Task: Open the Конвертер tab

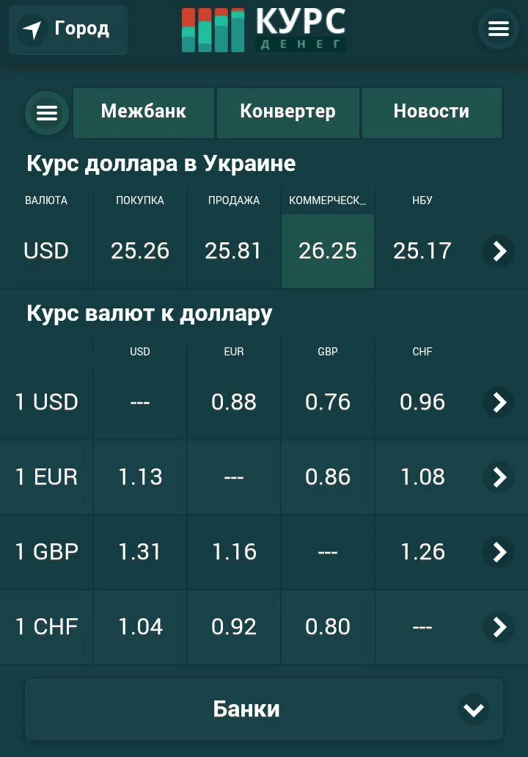Action: click(x=288, y=112)
